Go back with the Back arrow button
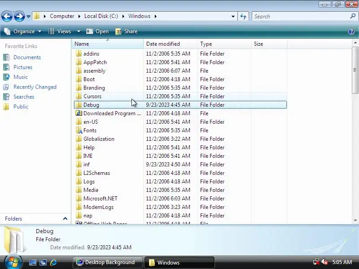This screenshot has width=359, height=269. (x=7, y=16)
